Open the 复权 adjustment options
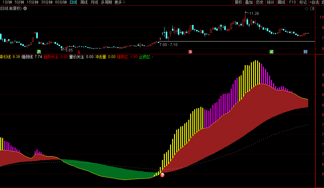Image resolution: width=324 pixels, height=188 pixels. 238,2
